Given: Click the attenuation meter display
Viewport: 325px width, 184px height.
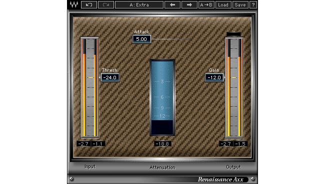Looking at the screenshot, I should pyautogui.click(x=162, y=98).
